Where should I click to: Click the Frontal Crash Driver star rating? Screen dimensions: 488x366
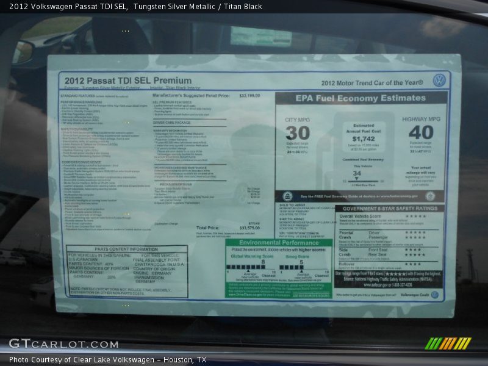415,232
